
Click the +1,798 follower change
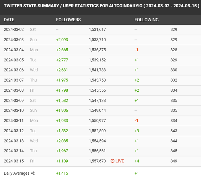point(62,90)
